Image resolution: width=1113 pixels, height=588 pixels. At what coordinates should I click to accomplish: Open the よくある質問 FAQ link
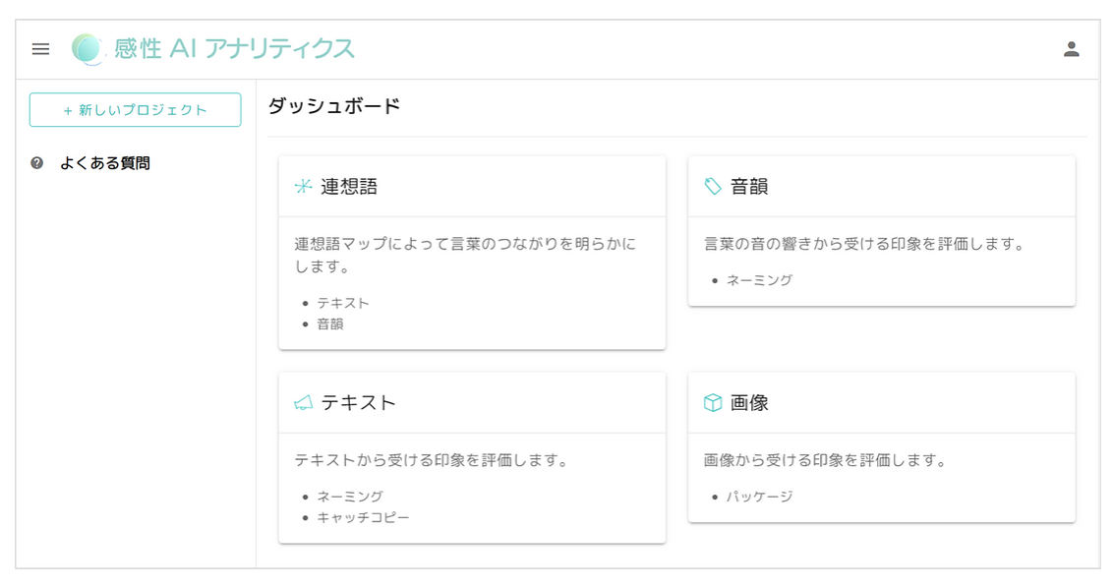104,163
